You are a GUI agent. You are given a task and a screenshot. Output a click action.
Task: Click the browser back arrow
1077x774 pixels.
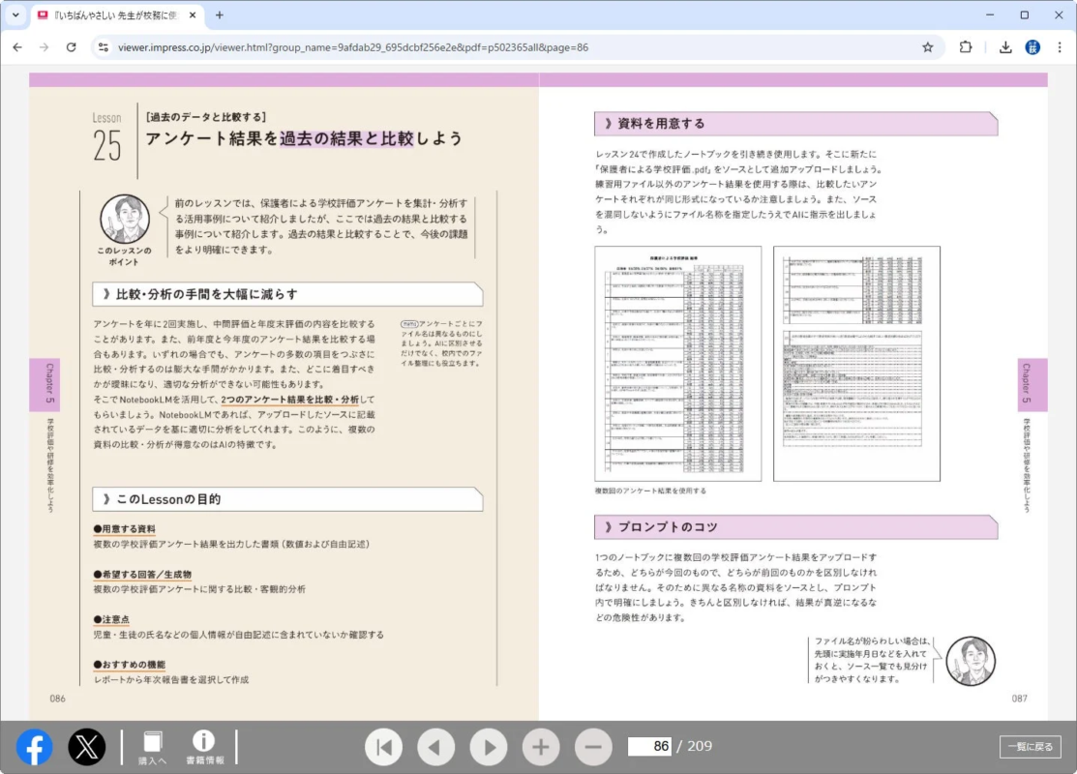pos(17,46)
